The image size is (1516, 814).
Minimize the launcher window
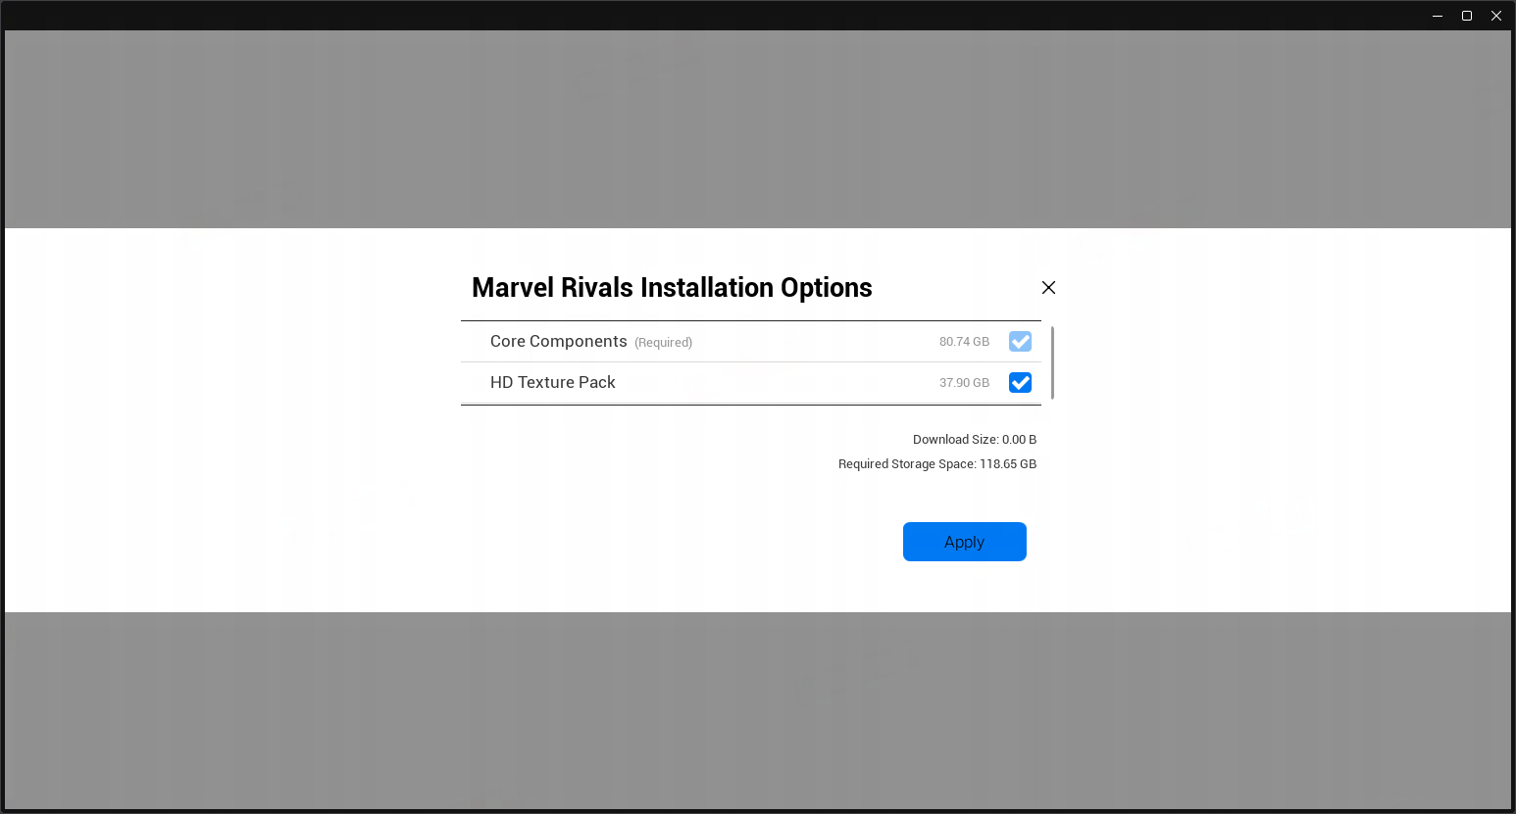[1438, 16]
